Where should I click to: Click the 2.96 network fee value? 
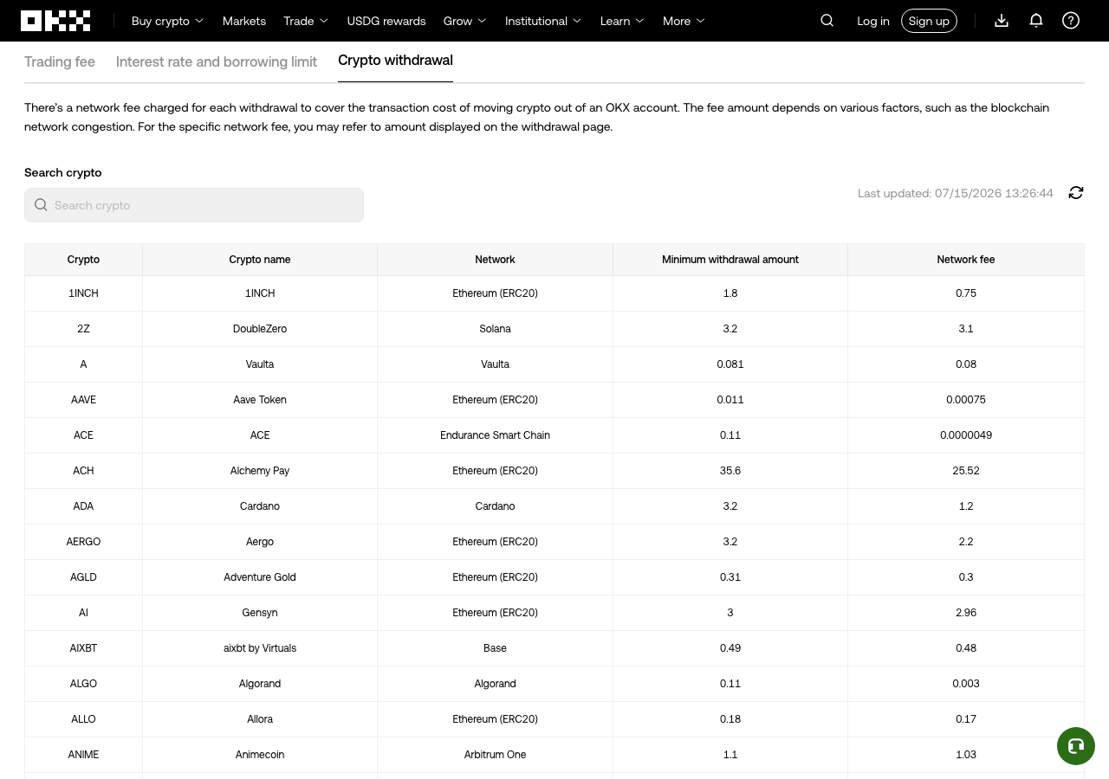tap(966, 613)
